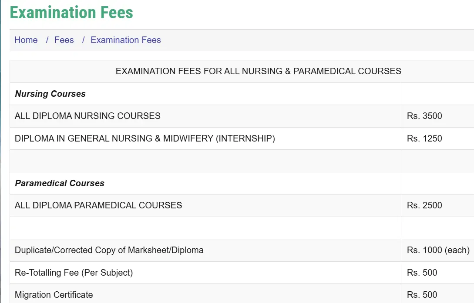Click the ALL DIPLOMA PARAMEDICAL COURSES label
The width and height of the screenshot is (474, 303).
coord(98,205)
